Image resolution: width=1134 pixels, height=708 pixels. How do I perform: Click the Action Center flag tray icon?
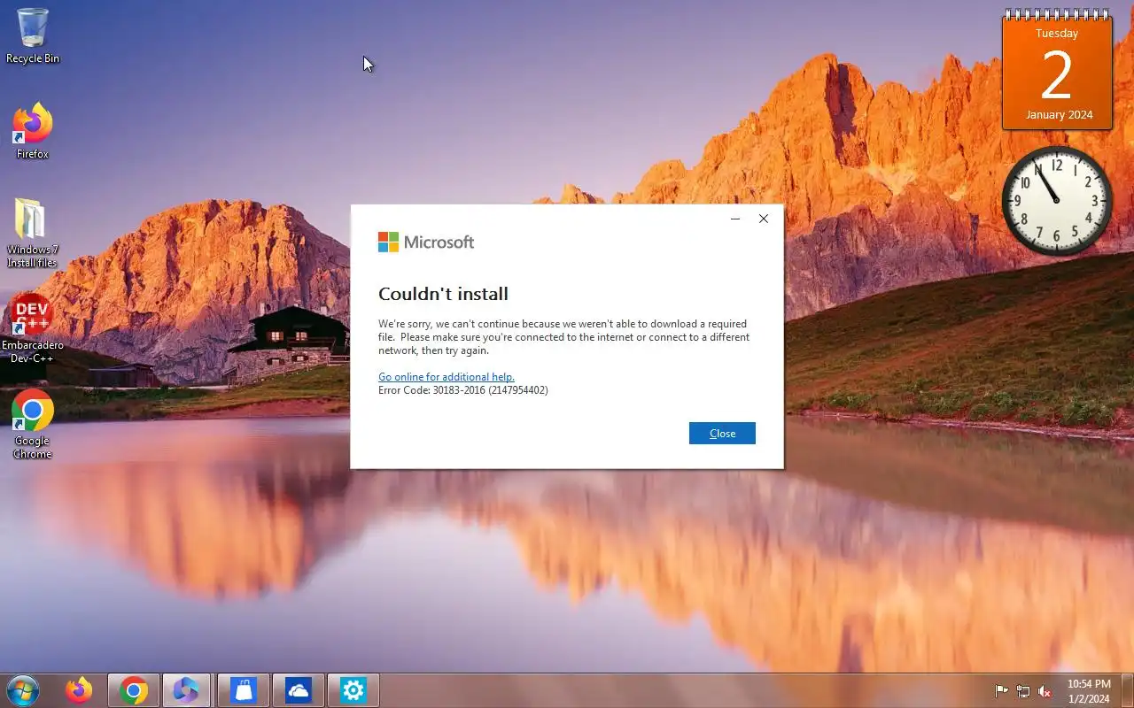coord(1002,691)
